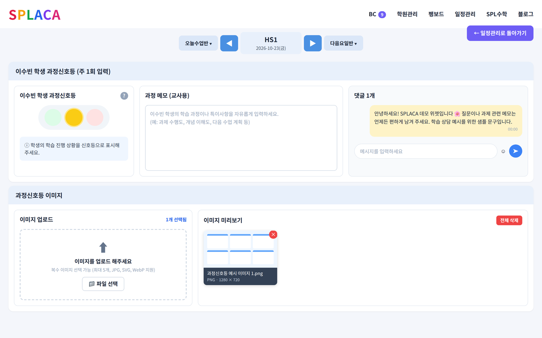
Task: Open the emoji picker icon
Action: coord(503,151)
